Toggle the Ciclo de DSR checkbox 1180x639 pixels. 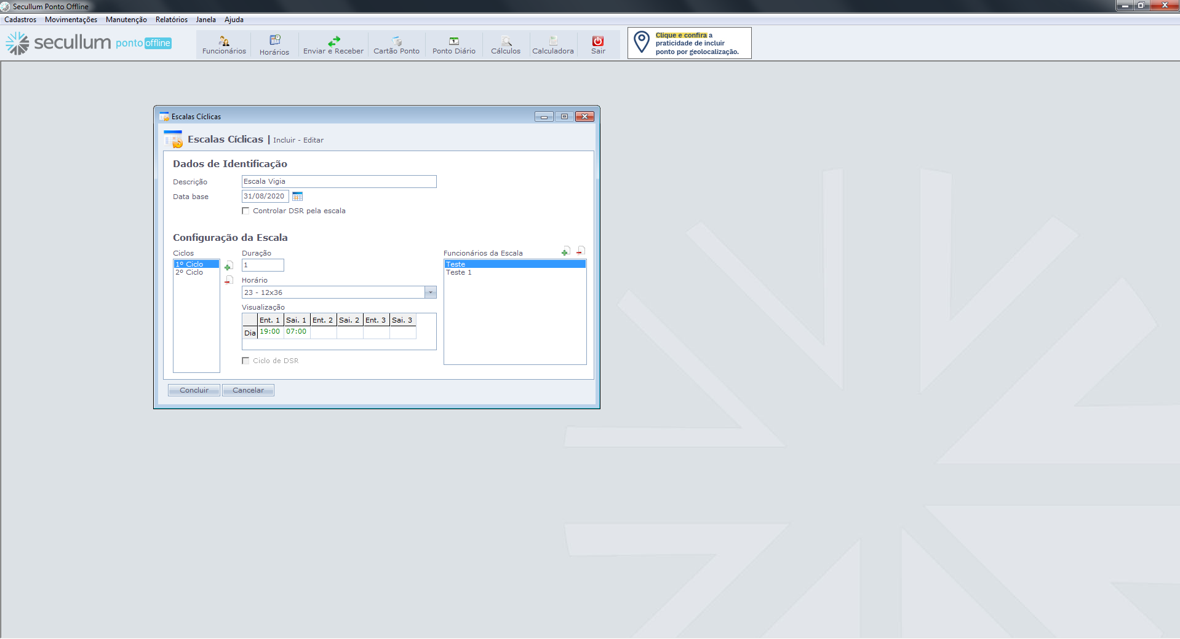[x=246, y=361]
